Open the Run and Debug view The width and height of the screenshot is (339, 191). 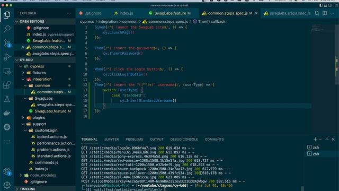coord(7,57)
